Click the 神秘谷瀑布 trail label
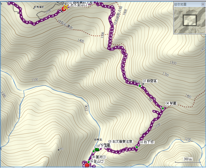 click(x=65, y=25)
